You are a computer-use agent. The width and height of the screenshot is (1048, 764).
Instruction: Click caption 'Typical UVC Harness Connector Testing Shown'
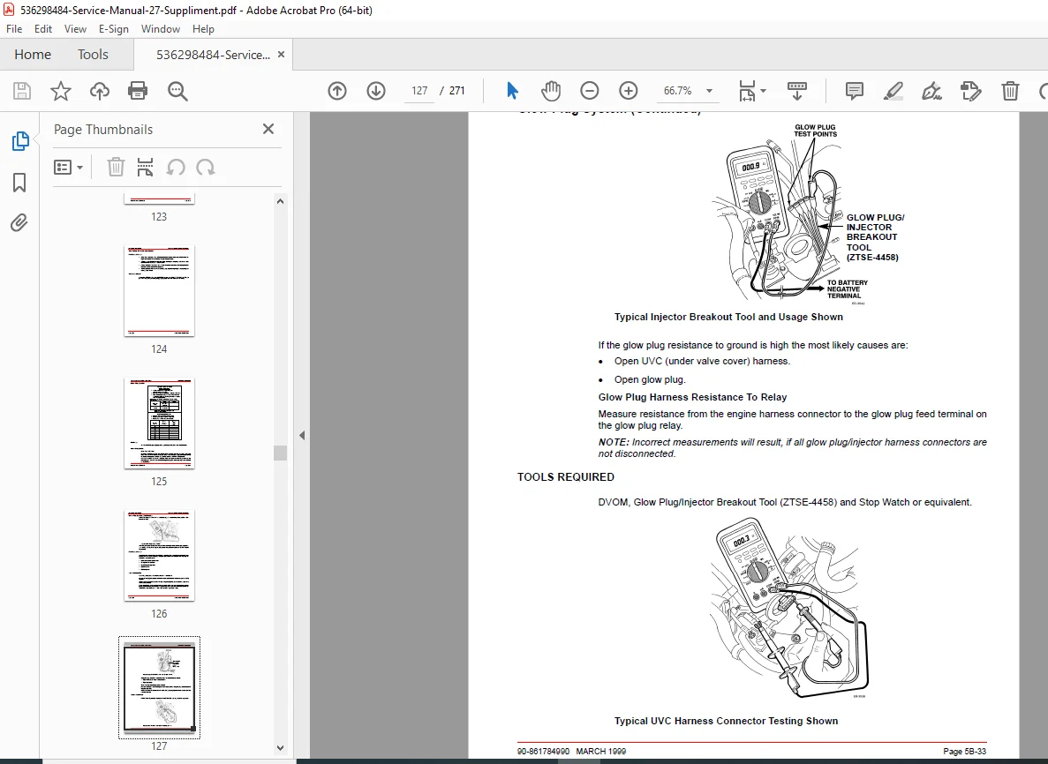coord(726,721)
